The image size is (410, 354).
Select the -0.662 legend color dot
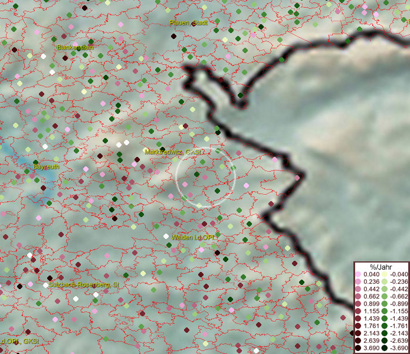(x=385, y=297)
